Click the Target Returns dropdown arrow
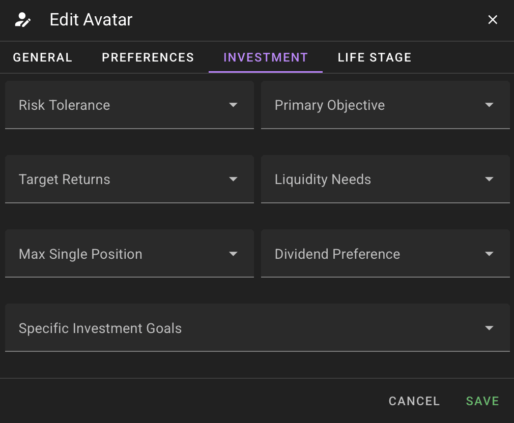 click(x=233, y=179)
